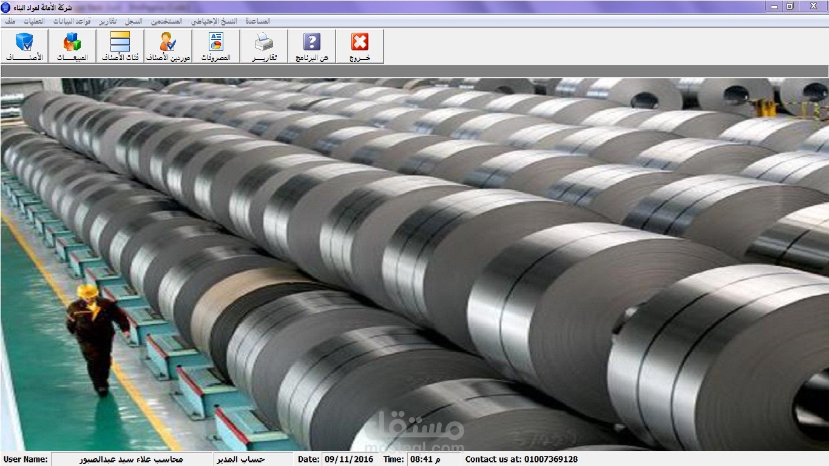Open the الأصناف (Items) toolbar button

24,46
